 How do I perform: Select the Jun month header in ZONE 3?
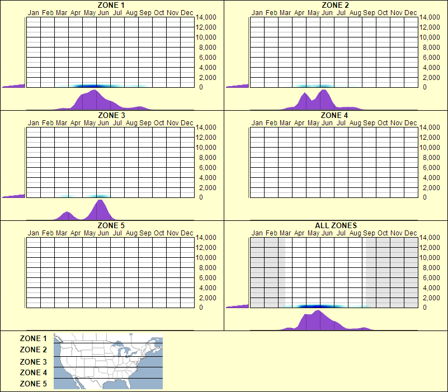[x=103, y=123]
